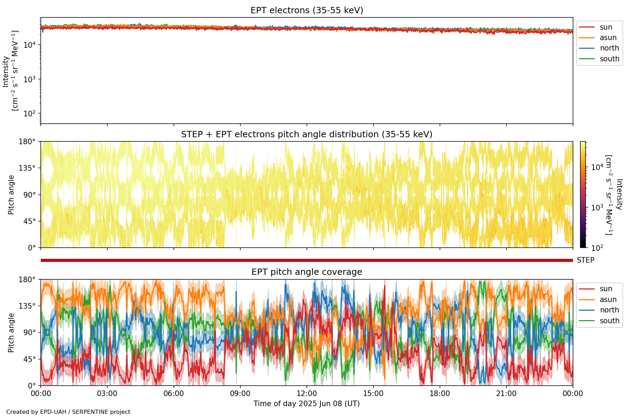
Task: Click the dark red STEP coverage bar
Action: click(307, 260)
